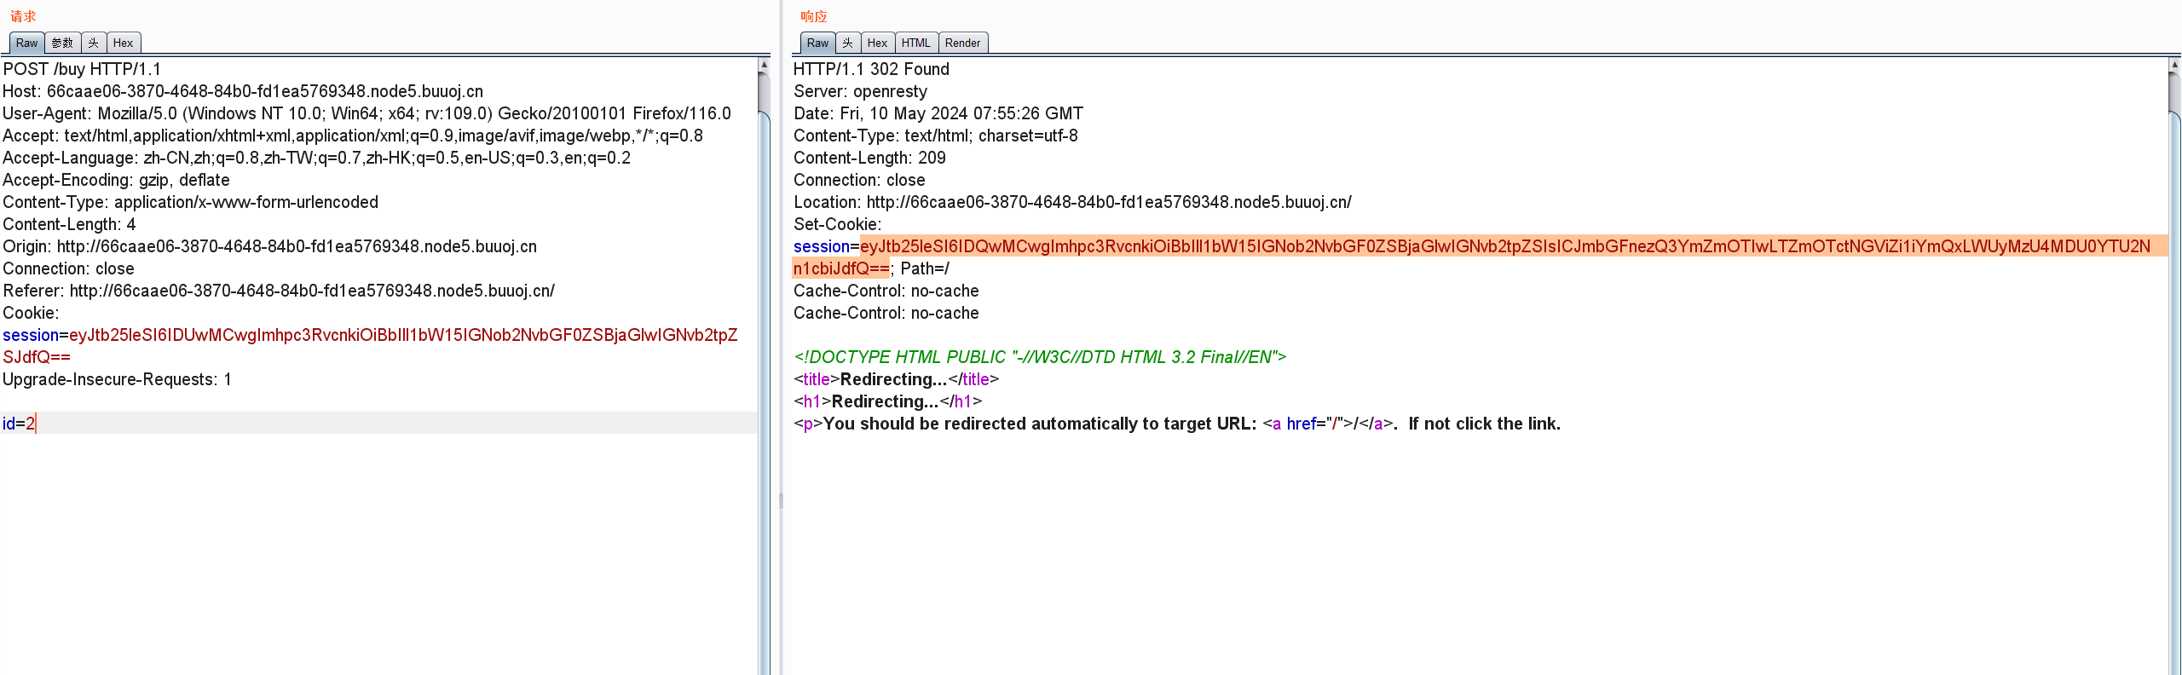Screen dimensions: 2182x675
Task: Click the Set-Cookie: header label
Action: pyautogui.click(x=837, y=224)
